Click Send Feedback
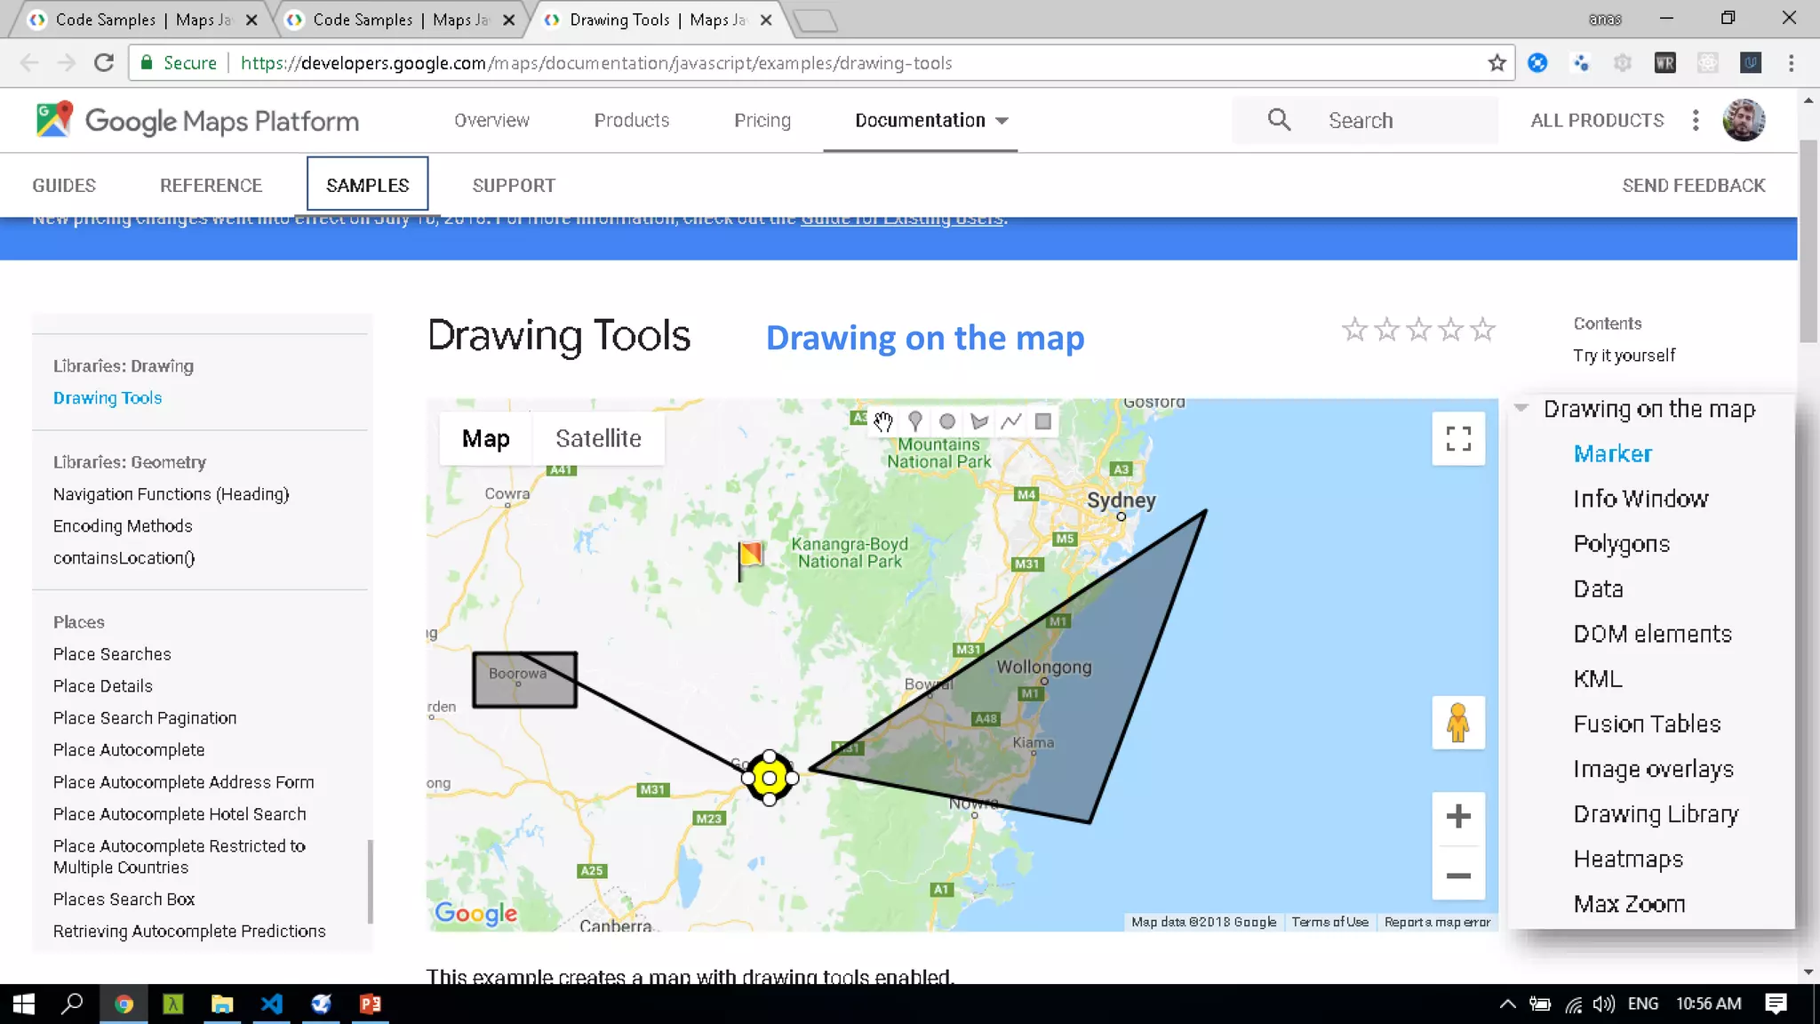Viewport: 1820px width, 1024px height. click(1693, 185)
